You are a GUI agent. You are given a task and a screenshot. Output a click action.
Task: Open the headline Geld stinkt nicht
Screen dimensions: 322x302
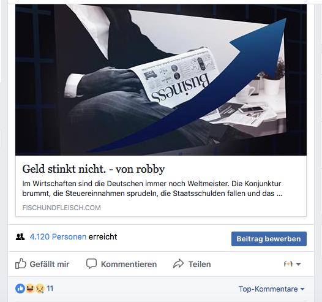[x=94, y=169]
